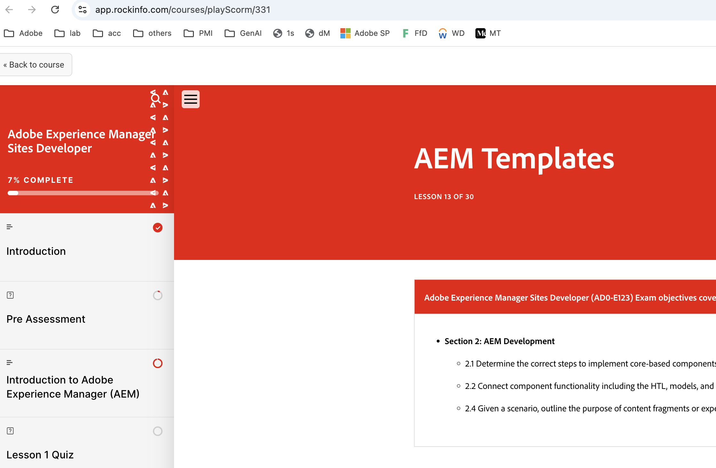Open the Adobe SP bookmark

(365, 33)
